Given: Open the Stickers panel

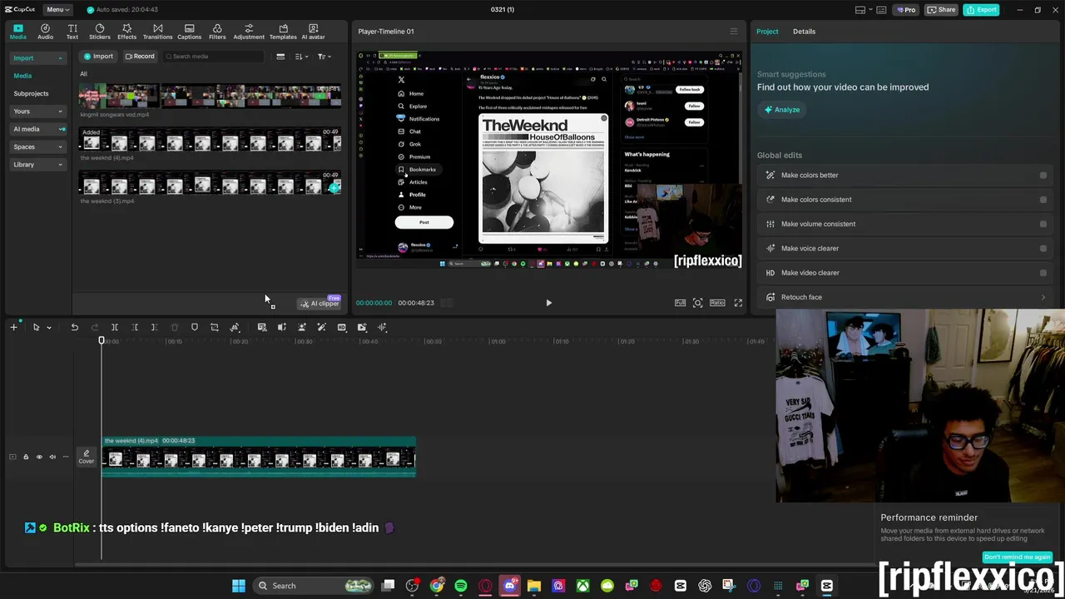Looking at the screenshot, I should 100,32.
